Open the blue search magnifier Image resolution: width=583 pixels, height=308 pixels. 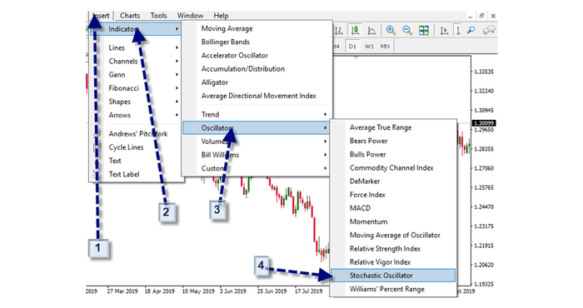point(471,30)
